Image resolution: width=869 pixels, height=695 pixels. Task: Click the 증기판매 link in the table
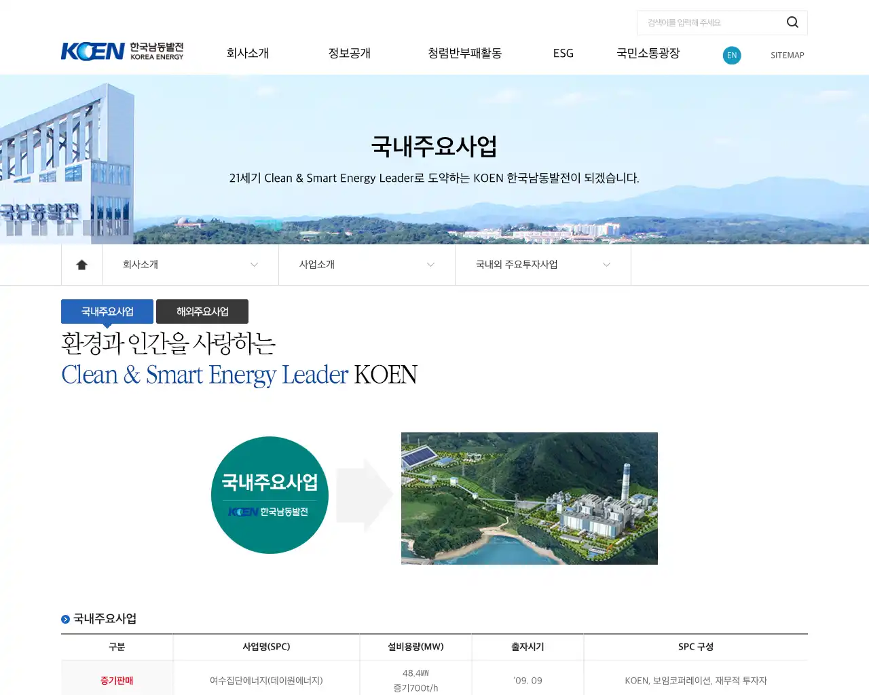tap(117, 680)
